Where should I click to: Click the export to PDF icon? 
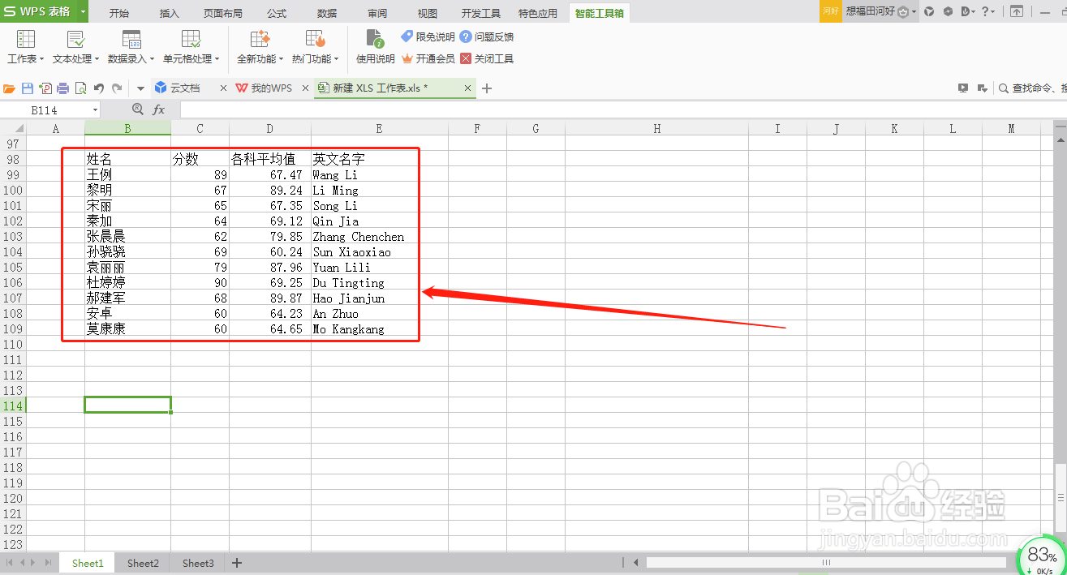click(45, 88)
